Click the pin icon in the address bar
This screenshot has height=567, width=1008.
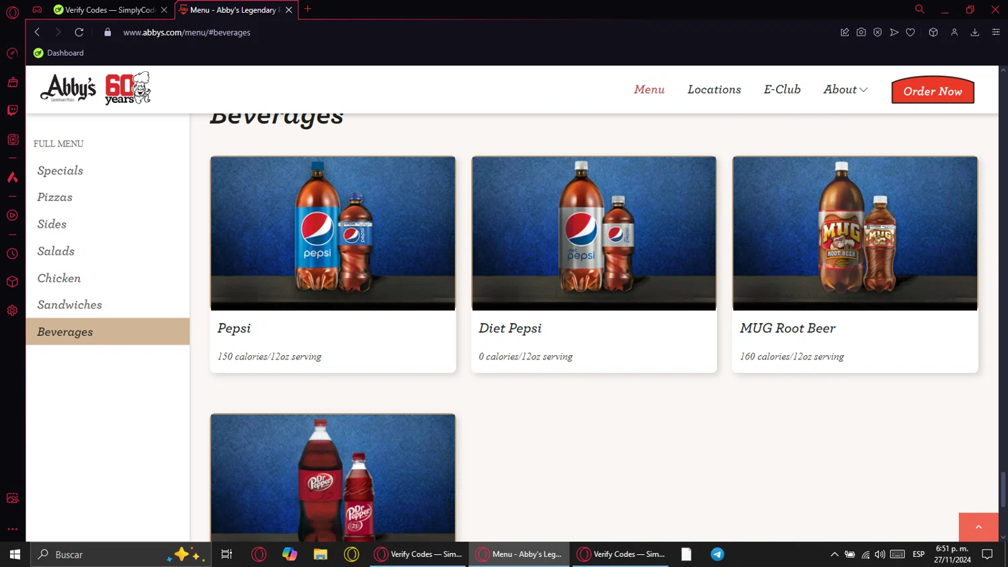pyautogui.click(x=845, y=32)
